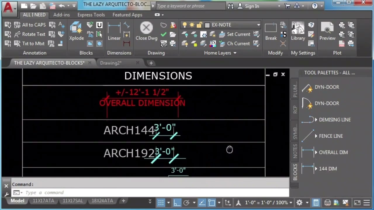Click the green checkmark icon in Drawing panel

click(164, 34)
